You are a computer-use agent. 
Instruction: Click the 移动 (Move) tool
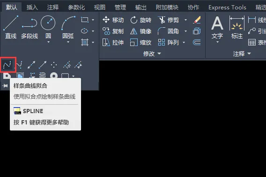click(113, 20)
